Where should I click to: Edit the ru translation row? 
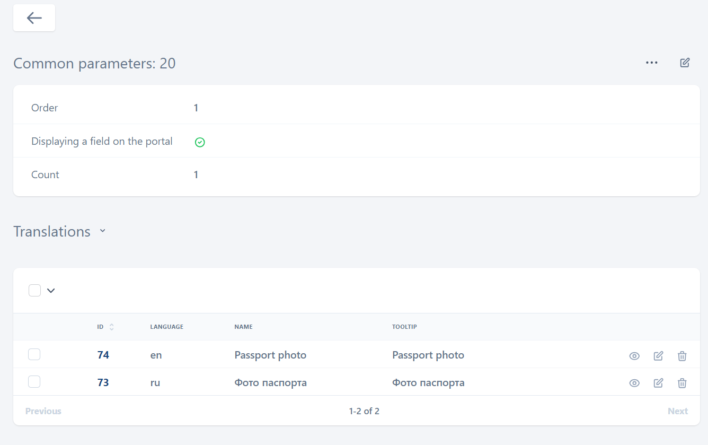[658, 383]
